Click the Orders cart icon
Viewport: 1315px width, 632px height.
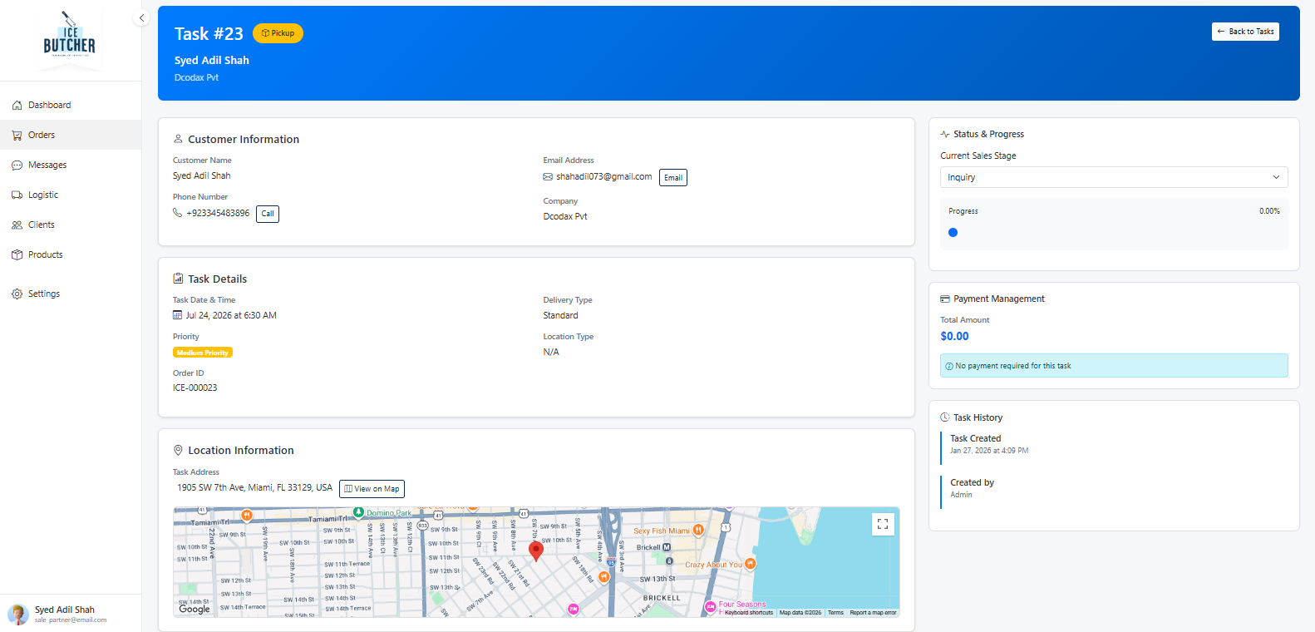click(17, 135)
